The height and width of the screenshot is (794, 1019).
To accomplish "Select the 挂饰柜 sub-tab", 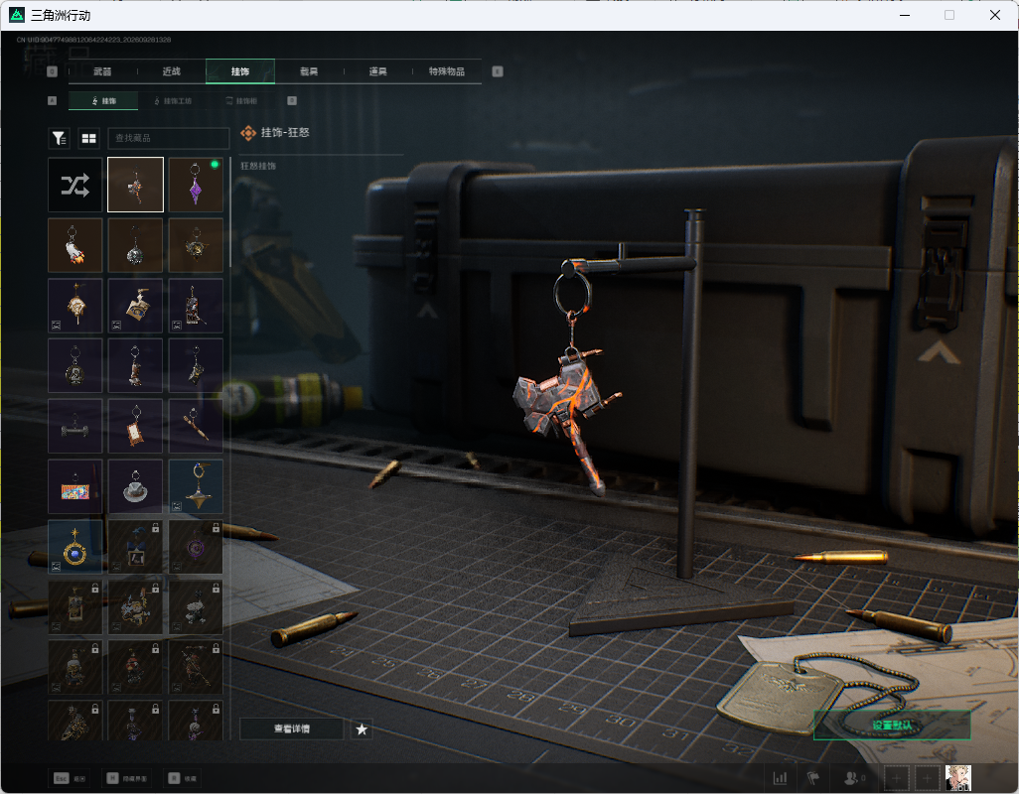I will [241, 100].
